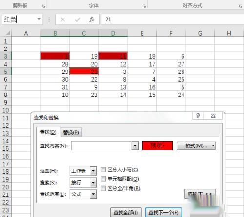Viewport: 244px width, 217px height.
Task: Click the Find All (查找全部) button
Action: click(x=125, y=213)
